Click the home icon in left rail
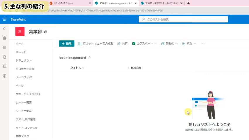Image resolution: width=249 pixels, height=140 pixels. pyautogui.click(x=4, y=29)
